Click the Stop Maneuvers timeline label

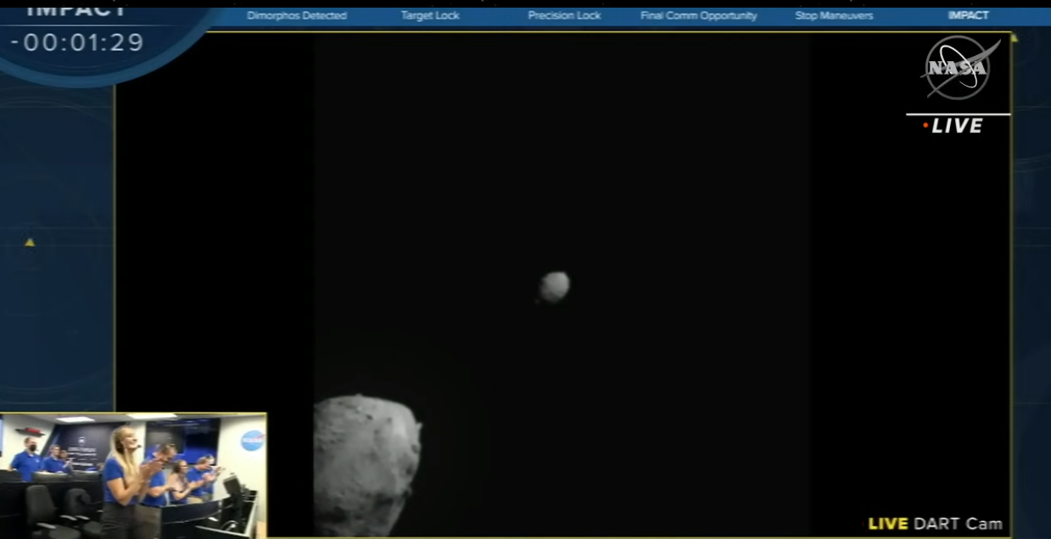pyautogui.click(x=833, y=16)
